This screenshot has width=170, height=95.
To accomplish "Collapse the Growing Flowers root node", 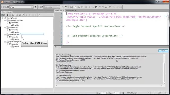I will pyautogui.click(x=2, y=18).
